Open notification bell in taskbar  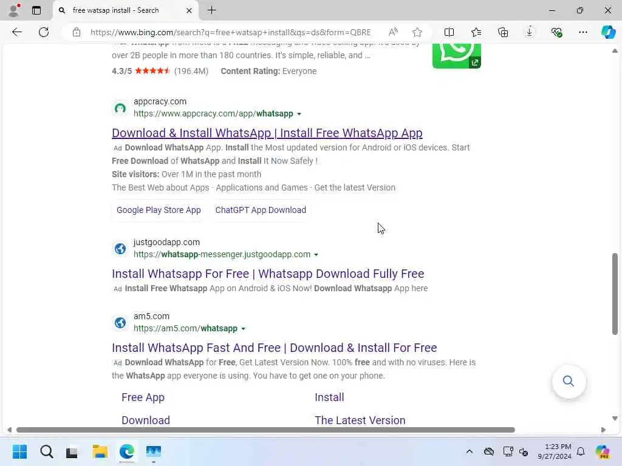[x=581, y=451]
